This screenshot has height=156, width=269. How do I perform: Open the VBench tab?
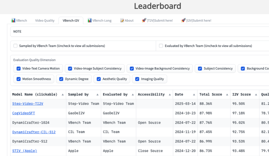[19, 21]
